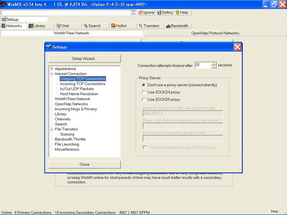This screenshot has width=287, height=215.
Task: Increase the connection timeout seconds value
Action: pyautogui.click(x=214, y=64)
